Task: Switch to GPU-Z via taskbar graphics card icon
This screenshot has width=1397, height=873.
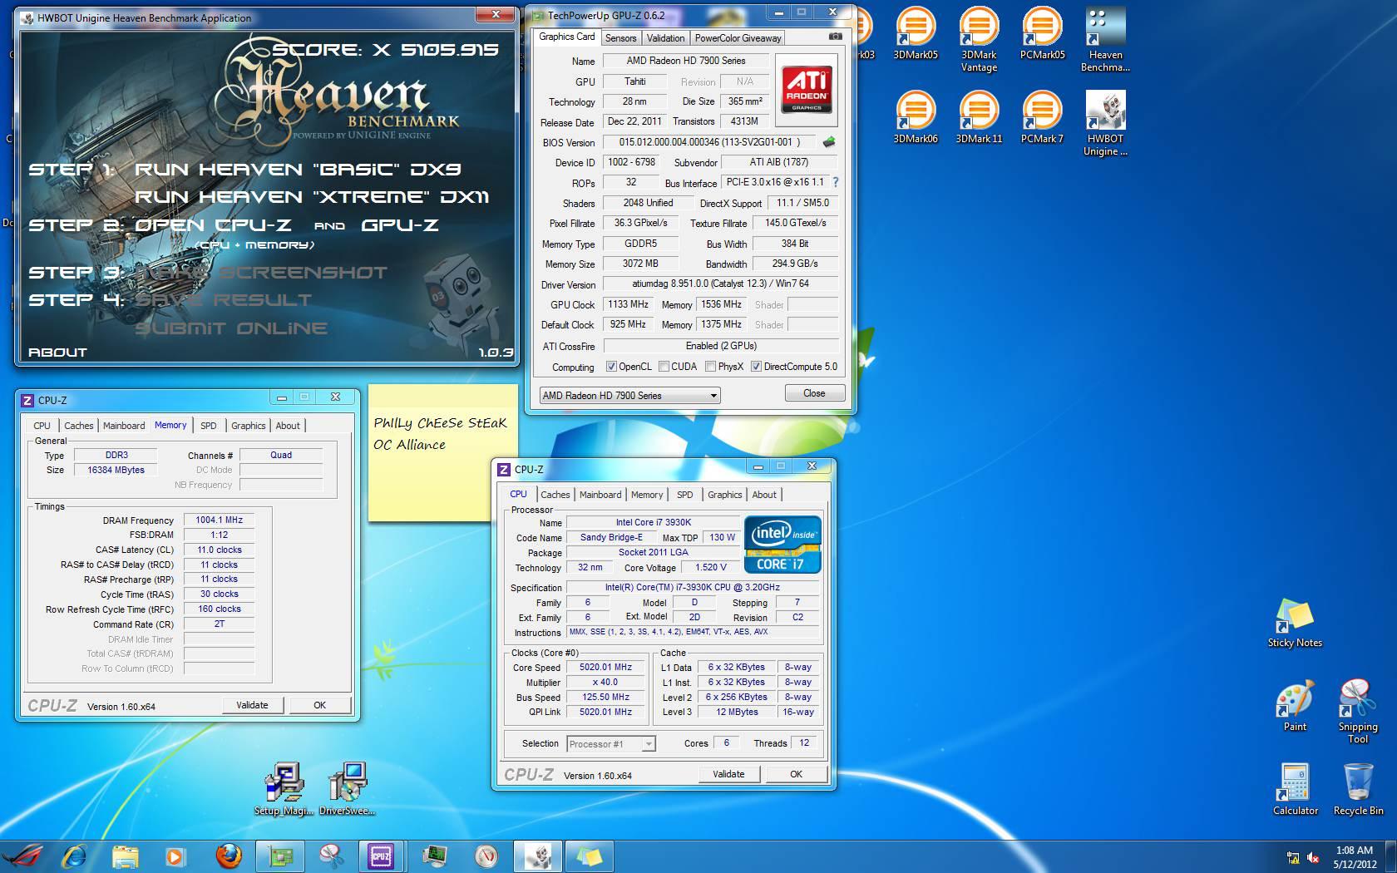Action: coord(279,856)
